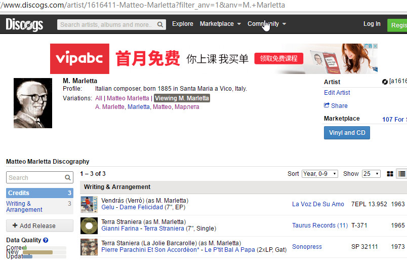This screenshot has width=407, height=263.
Task: Click the Share icon link
Action: click(336, 105)
